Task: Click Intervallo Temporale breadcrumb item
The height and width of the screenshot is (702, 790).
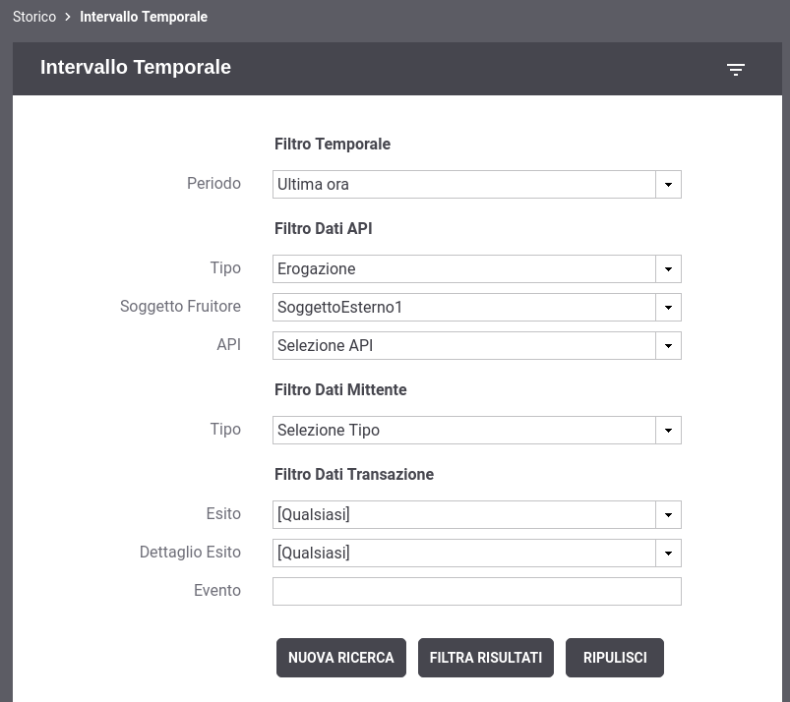Action: click(144, 17)
